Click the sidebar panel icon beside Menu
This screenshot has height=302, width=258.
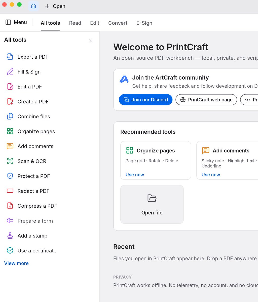click(x=8, y=22)
